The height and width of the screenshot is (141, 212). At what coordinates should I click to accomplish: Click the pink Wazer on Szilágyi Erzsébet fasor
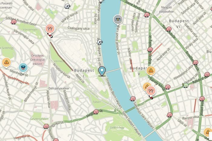tap(14, 22)
